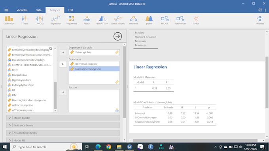Viewport: 269px width, 151px height.
Task: Click the Windows Start button
Action: (5, 147)
